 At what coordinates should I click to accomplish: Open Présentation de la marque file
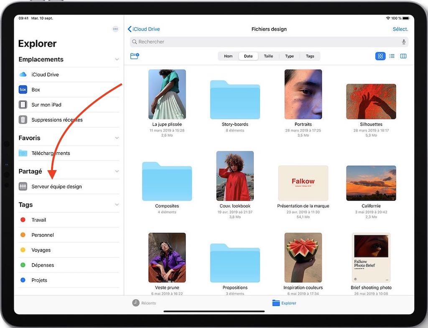pyautogui.click(x=303, y=183)
